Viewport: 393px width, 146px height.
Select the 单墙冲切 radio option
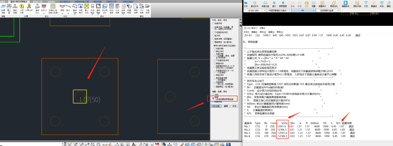pyautogui.click(x=215, y=63)
